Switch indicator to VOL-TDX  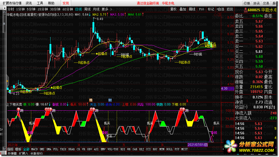[x=113, y=149]
